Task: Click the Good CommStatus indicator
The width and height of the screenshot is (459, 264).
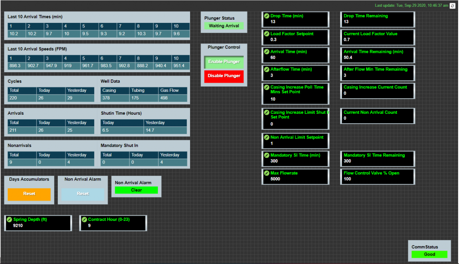Action: tap(429, 255)
